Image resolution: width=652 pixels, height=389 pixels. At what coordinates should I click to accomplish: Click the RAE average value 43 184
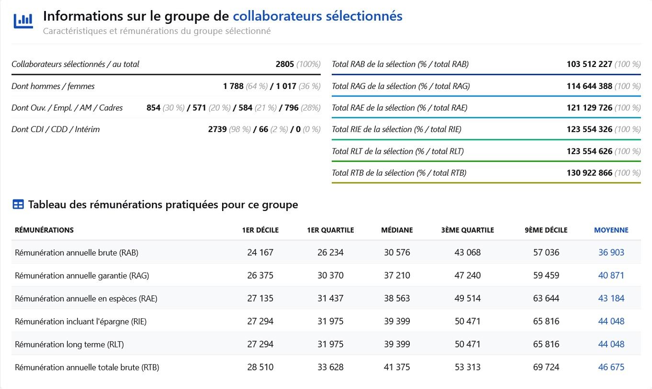pos(611,298)
